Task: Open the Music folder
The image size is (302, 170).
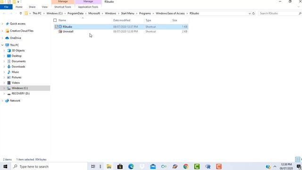Action: click(15, 72)
